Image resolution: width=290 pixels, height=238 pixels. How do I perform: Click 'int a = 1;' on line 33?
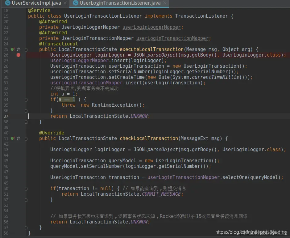(64, 94)
